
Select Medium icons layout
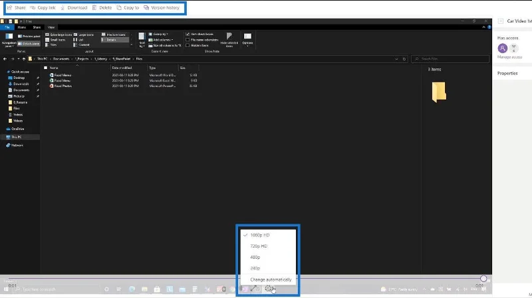114,35
